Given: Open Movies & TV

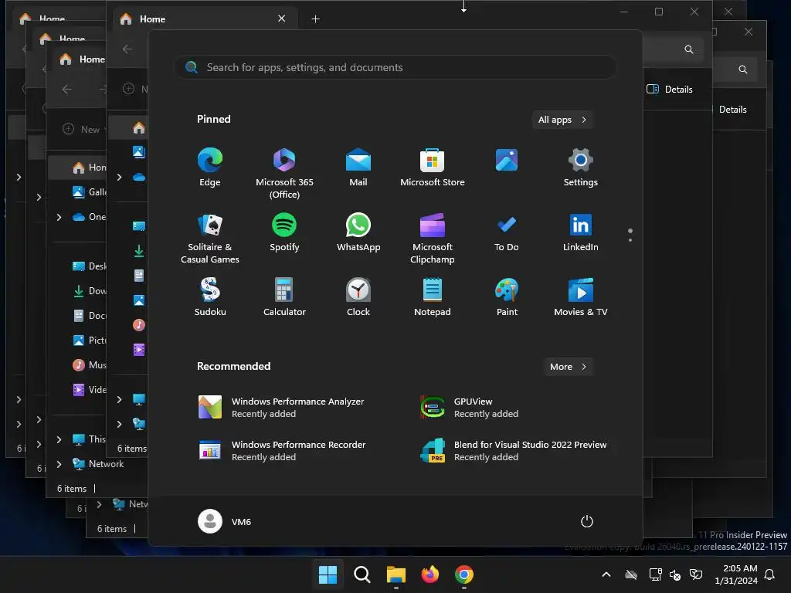Looking at the screenshot, I should click(581, 297).
